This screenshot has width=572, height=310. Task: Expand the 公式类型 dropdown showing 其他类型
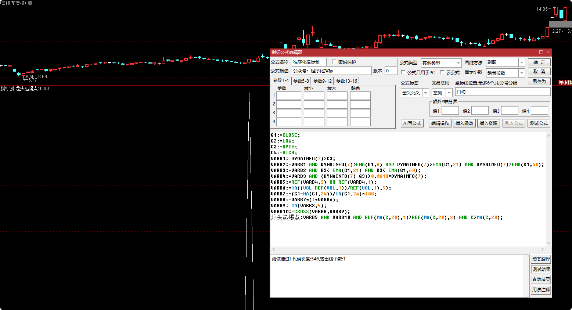point(458,63)
